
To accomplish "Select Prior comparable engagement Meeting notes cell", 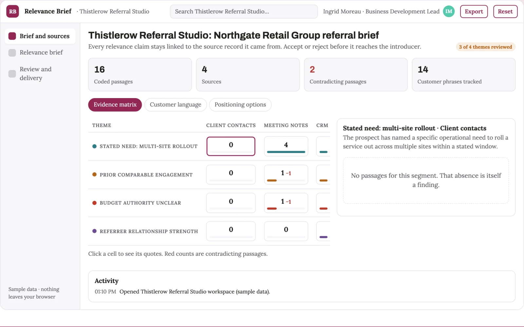I will click(x=286, y=175).
